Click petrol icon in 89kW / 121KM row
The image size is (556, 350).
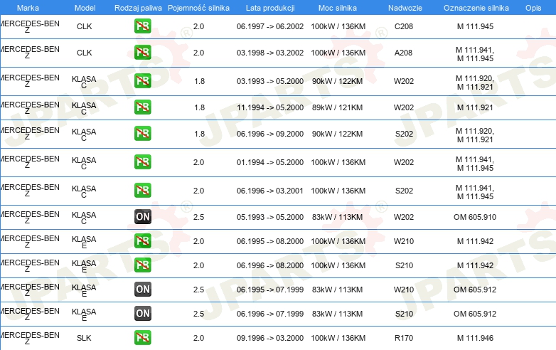pyautogui.click(x=142, y=107)
